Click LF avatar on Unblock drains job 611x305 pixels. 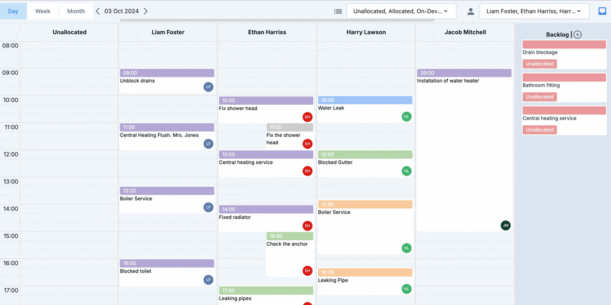pyautogui.click(x=209, y=87)
